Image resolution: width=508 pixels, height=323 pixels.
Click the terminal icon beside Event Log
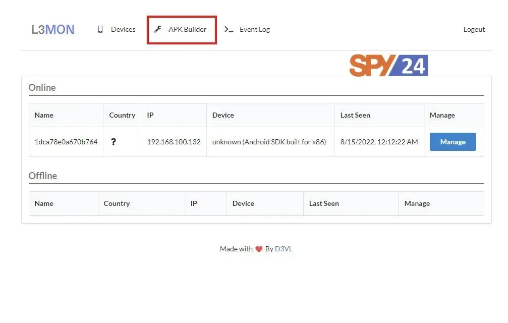[229, 29]
